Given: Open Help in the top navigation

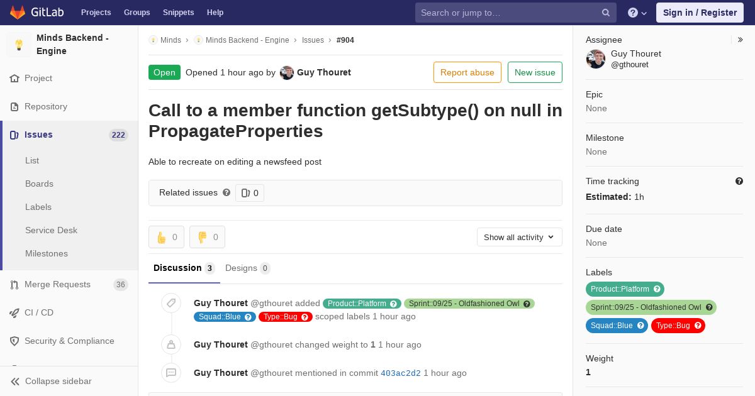Looking at the screenshot, I should coord(215,13).
